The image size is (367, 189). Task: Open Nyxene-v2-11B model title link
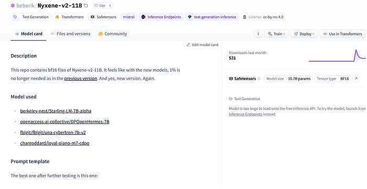pyautogui.click(x=60, y=6)
